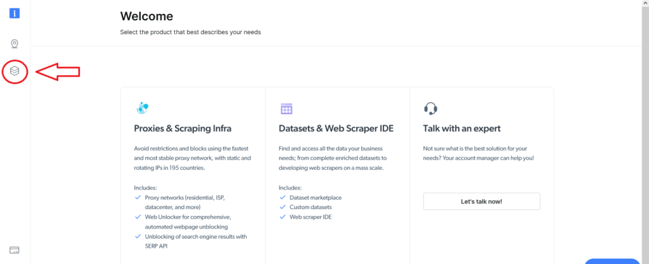The height and width of the screenshot is (264, 649).
Task: Click the partially visible blue button
Action: [x=612, y=261]
